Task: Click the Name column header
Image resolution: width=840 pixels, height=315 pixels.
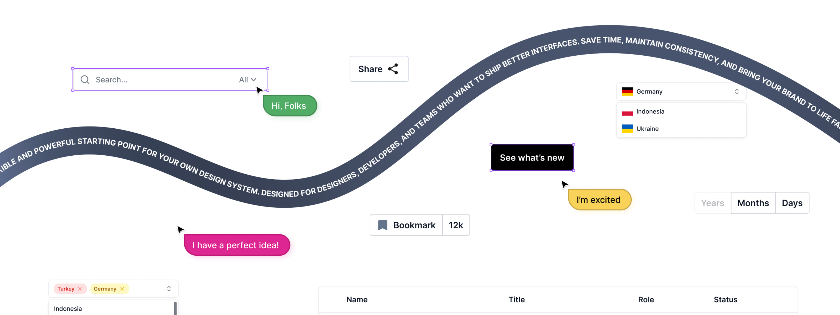Action: [x=357, y=299]
